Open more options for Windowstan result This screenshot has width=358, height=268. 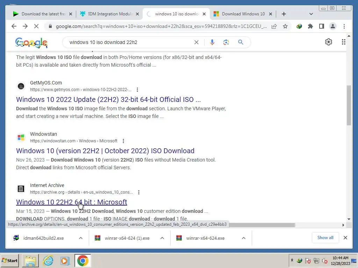click(123, 141)
